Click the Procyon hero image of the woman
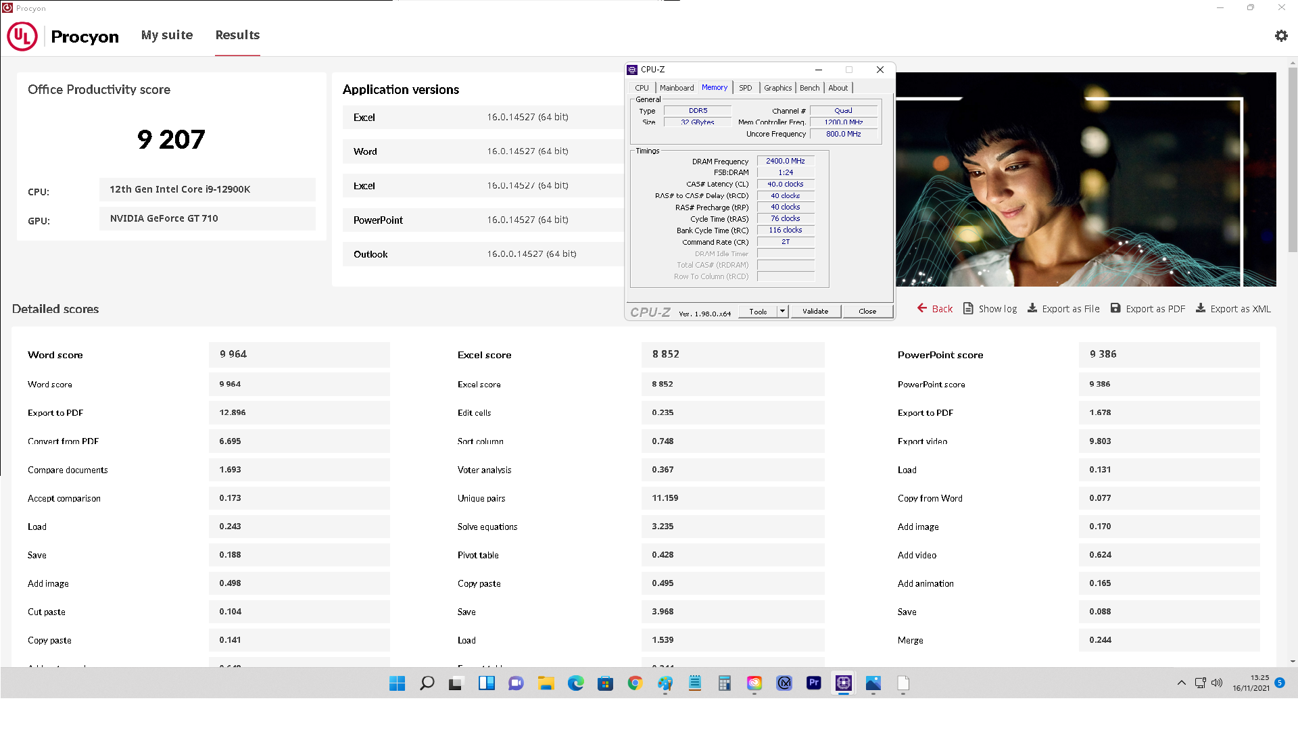Image resolution: width=1298 pixels, height=730 pixels. 1086,180
